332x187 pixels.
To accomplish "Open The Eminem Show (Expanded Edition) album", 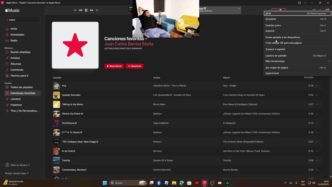I will pos(243,142).
